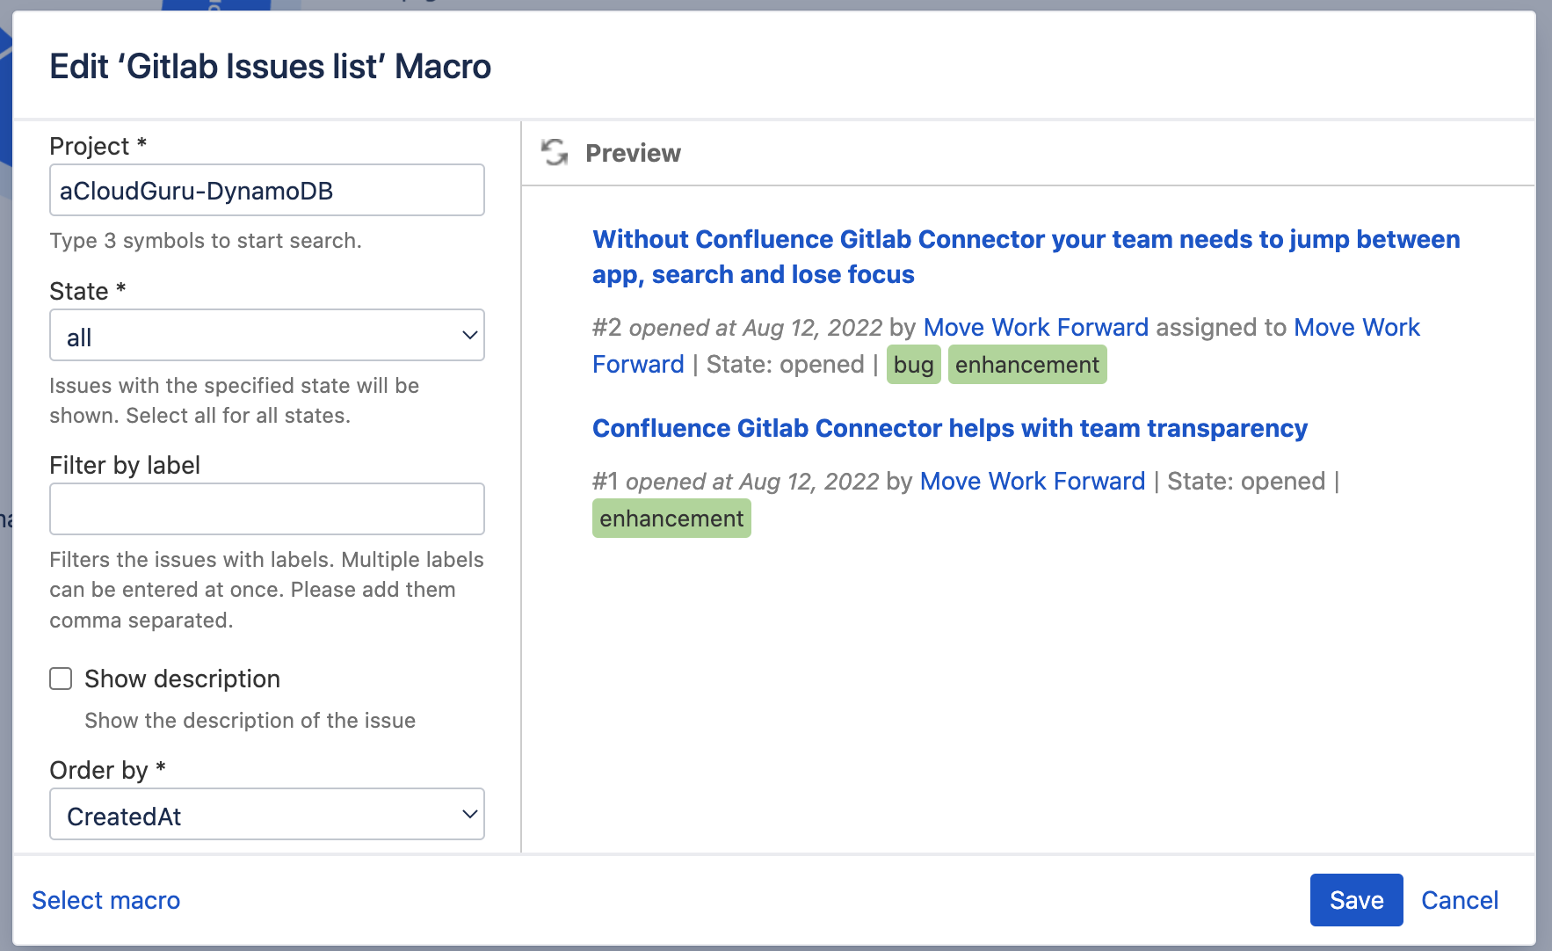1552x951 pixels.
Task: Click the dialog title 'Edit Gitlab Issues list Macro'
Action: point(271,66)
